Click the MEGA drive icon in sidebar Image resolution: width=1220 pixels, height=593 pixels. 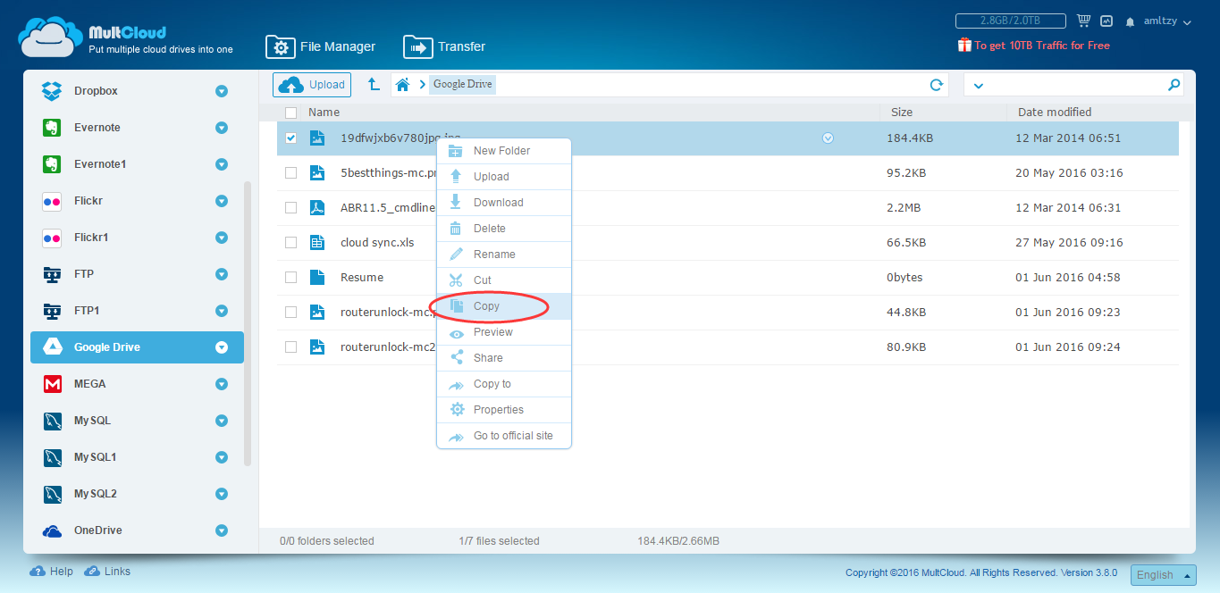click(x=53, y=384)
